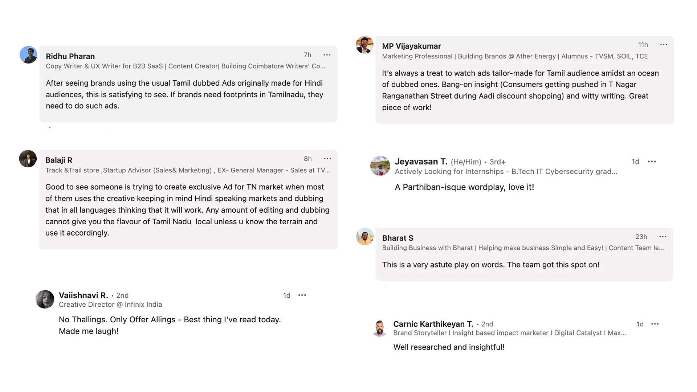Click Balaji R's profile photo
Image resolution: width=697 pixels, height=392 pixels.
click(28, 159)
